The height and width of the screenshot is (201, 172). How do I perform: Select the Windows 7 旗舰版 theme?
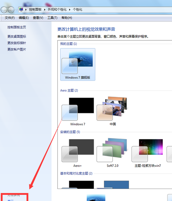coord(78,64)
